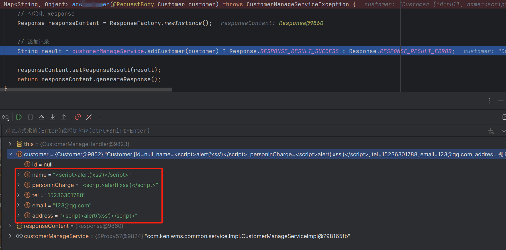Viewport: 506px width, 250px height.
Task: Expand the customerManageService variable node
Action: 10,236
